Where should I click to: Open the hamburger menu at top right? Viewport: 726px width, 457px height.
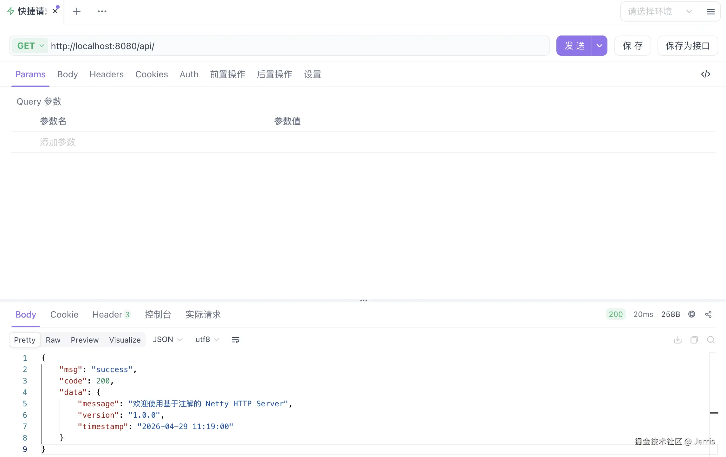tap(710, 12)
